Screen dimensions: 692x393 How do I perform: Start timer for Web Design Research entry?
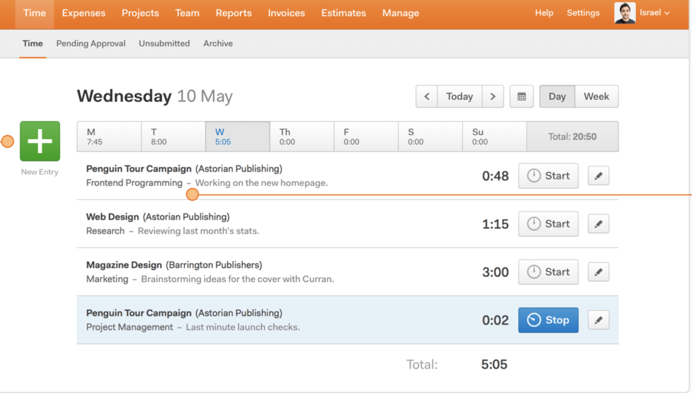coord(548,224)
